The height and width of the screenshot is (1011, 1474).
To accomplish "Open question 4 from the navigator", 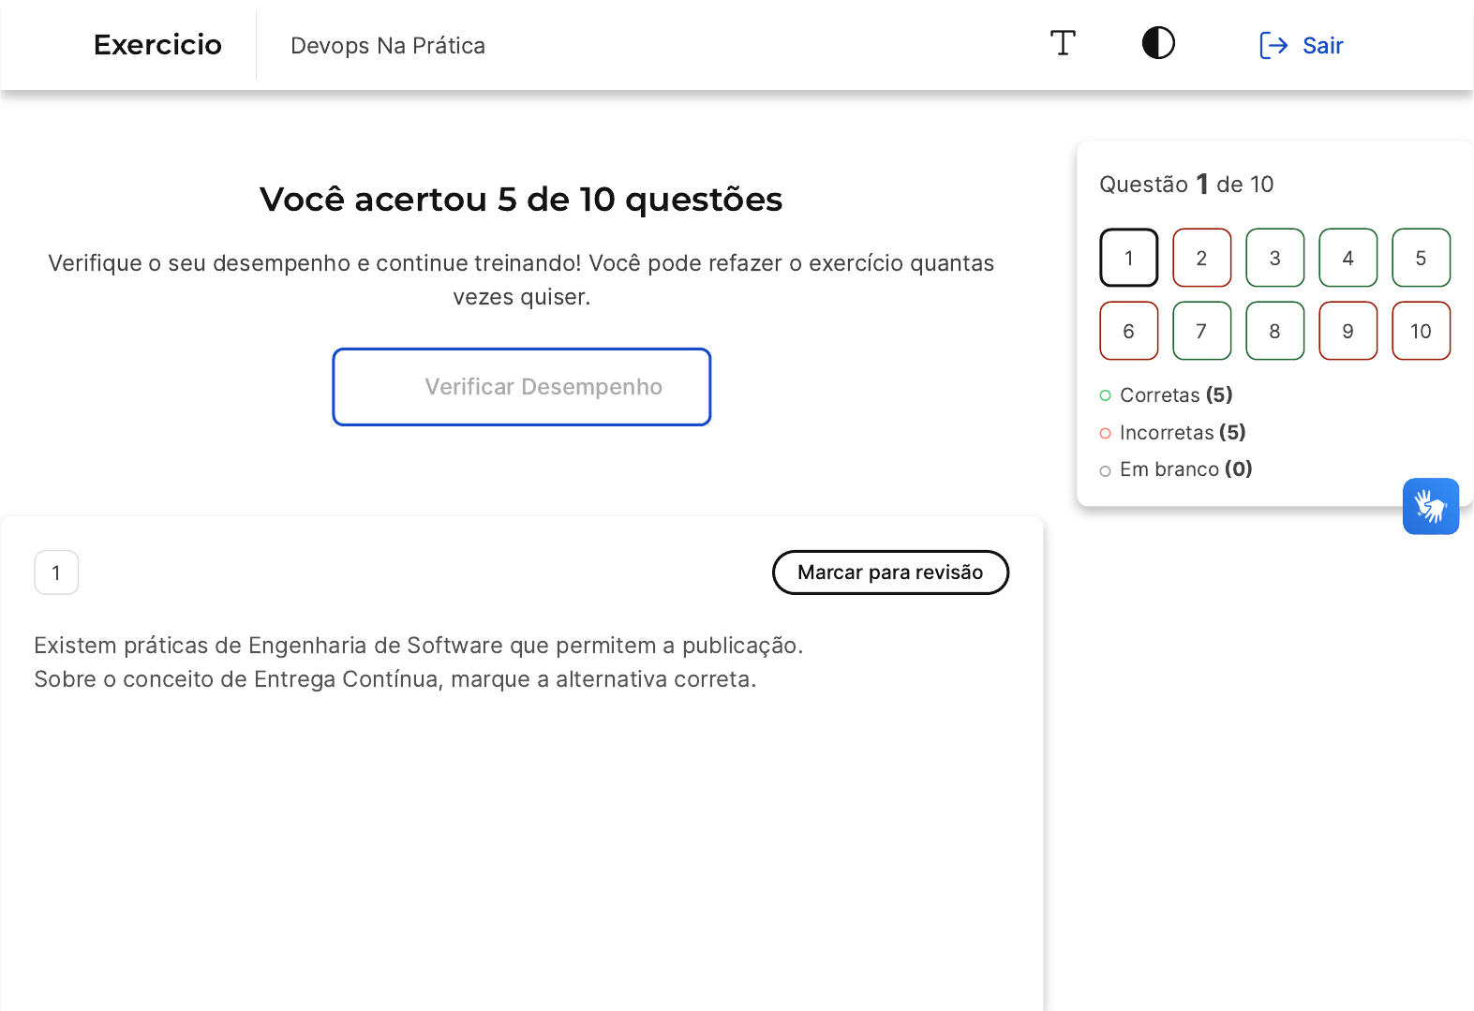I will click(x=1347, y=258).
